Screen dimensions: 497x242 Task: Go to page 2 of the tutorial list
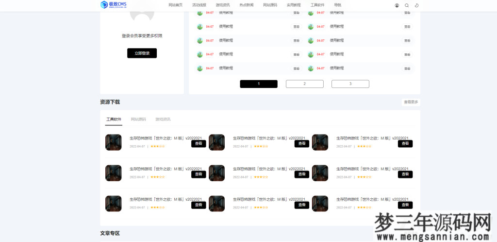304,84
